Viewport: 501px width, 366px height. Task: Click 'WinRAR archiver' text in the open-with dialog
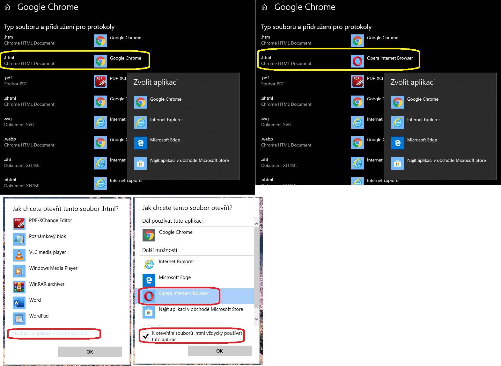pyautogui.click(x=47, y=284)
